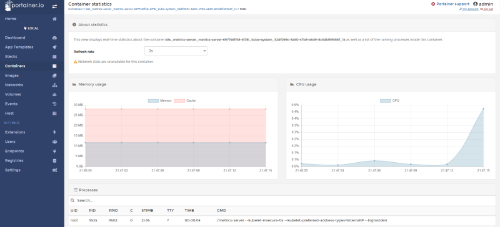Click the Volumes cubes icon
The image size is (500, 227).
click(54, 95)
